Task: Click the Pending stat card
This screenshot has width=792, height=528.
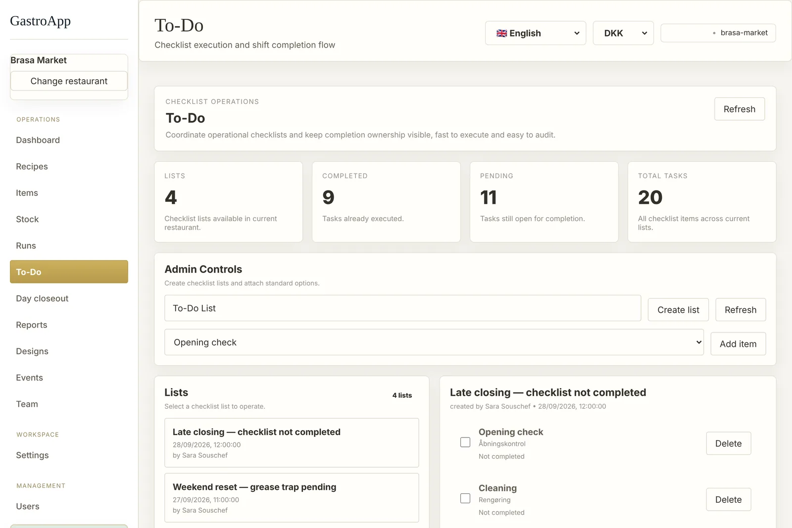Action: point(544,202)
